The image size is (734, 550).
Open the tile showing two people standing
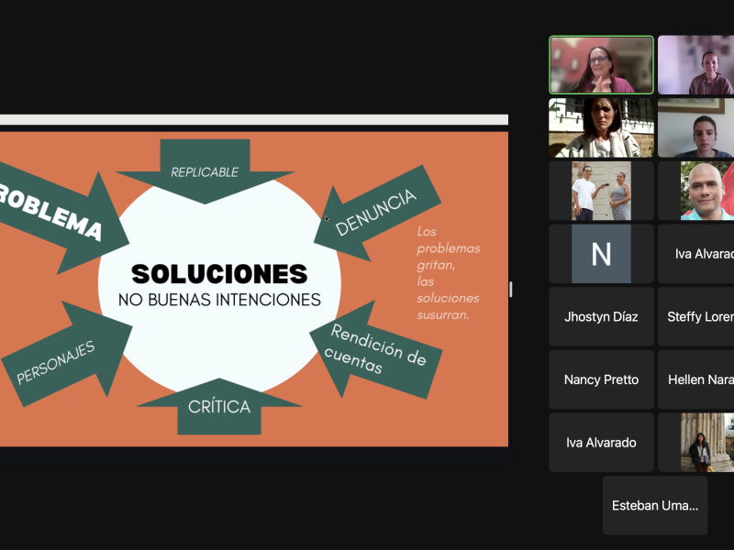(x=601, y=191)
